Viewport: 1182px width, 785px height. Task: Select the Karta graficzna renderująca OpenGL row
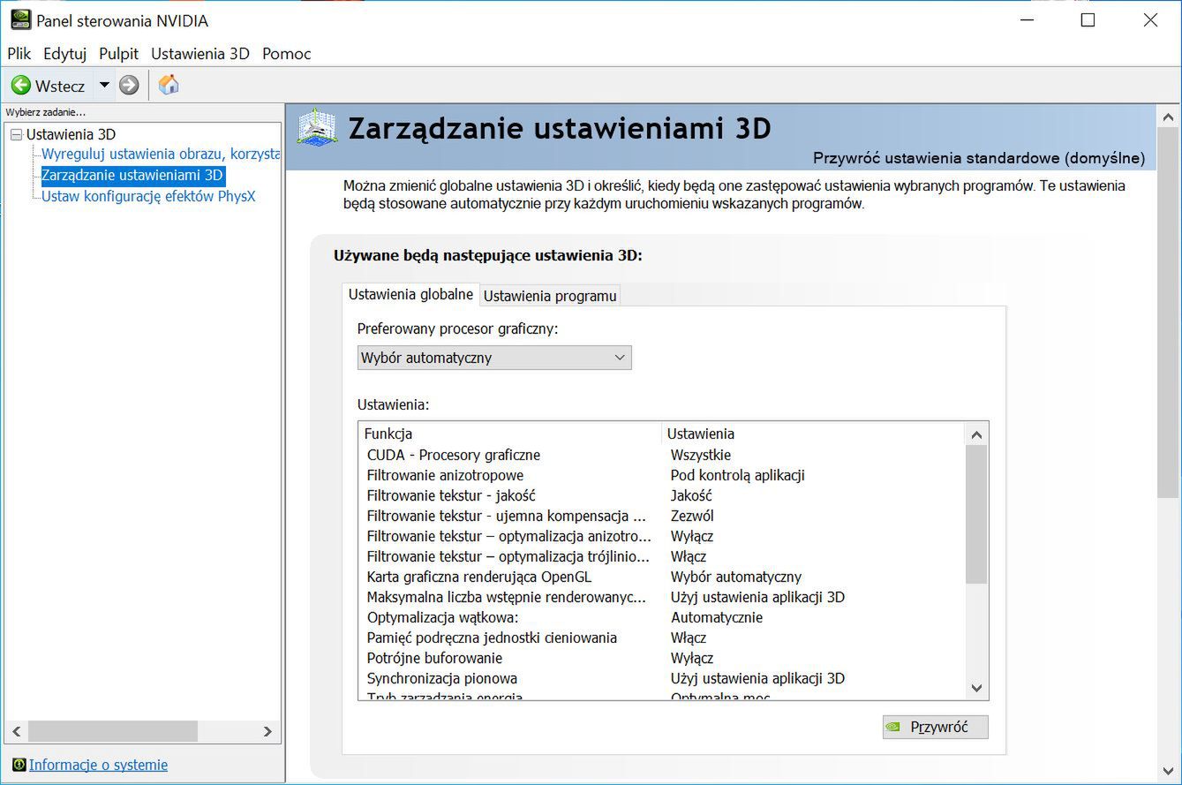662,577
